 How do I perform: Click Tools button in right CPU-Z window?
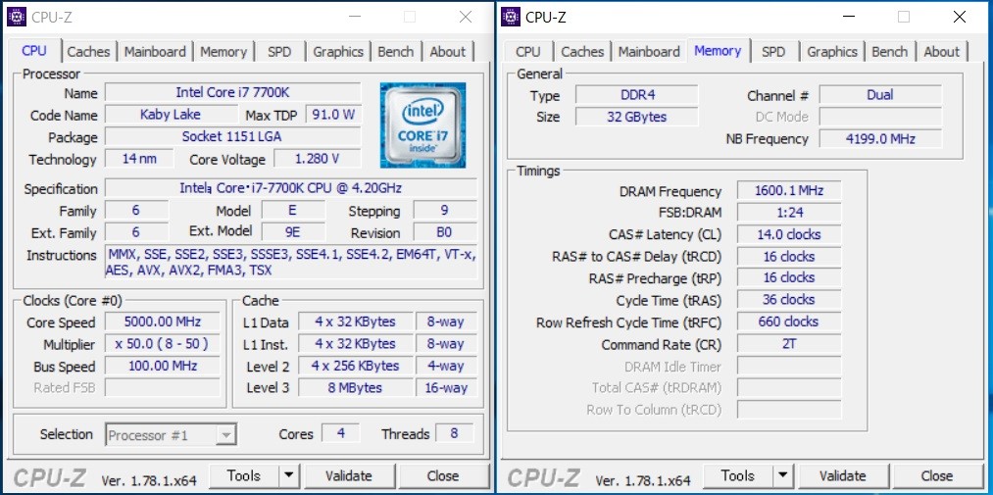pos(738,475)
